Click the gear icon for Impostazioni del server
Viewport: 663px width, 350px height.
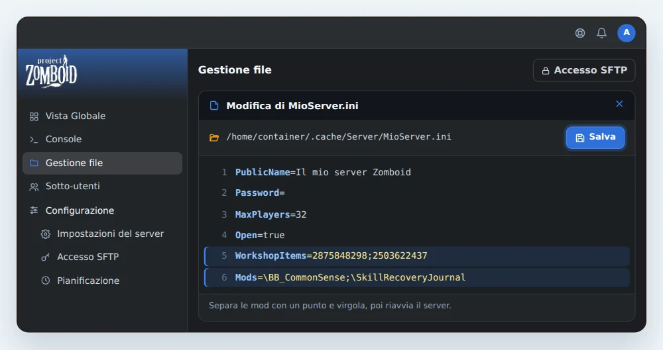[x=46, y=234]
